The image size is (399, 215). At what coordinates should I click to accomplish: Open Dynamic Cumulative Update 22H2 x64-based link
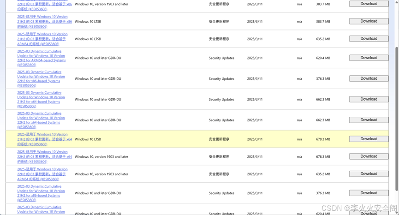41,120
